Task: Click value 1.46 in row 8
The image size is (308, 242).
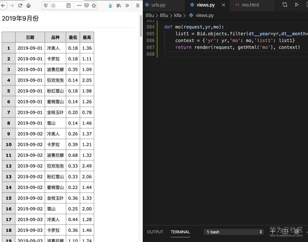Action: (87, 123)
